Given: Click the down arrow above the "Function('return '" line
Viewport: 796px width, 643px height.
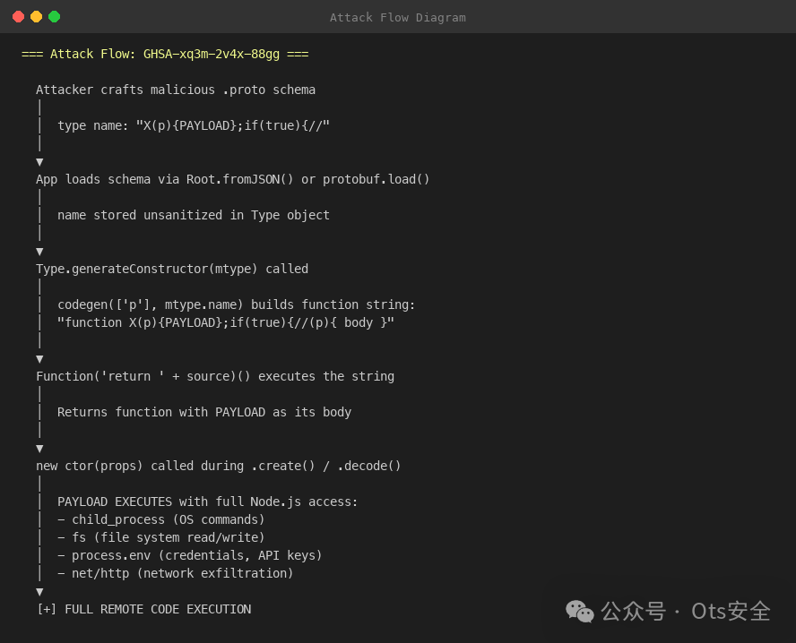Looking at the screenshot, I should (x=39, y=358).
